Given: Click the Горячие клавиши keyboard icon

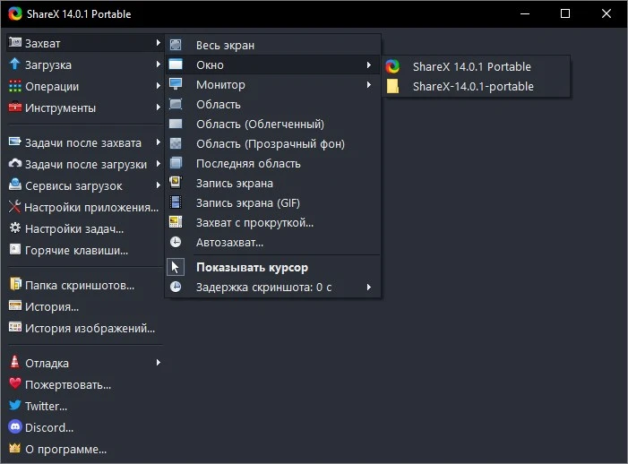Looking at the screenshot, I should point(14,250).
